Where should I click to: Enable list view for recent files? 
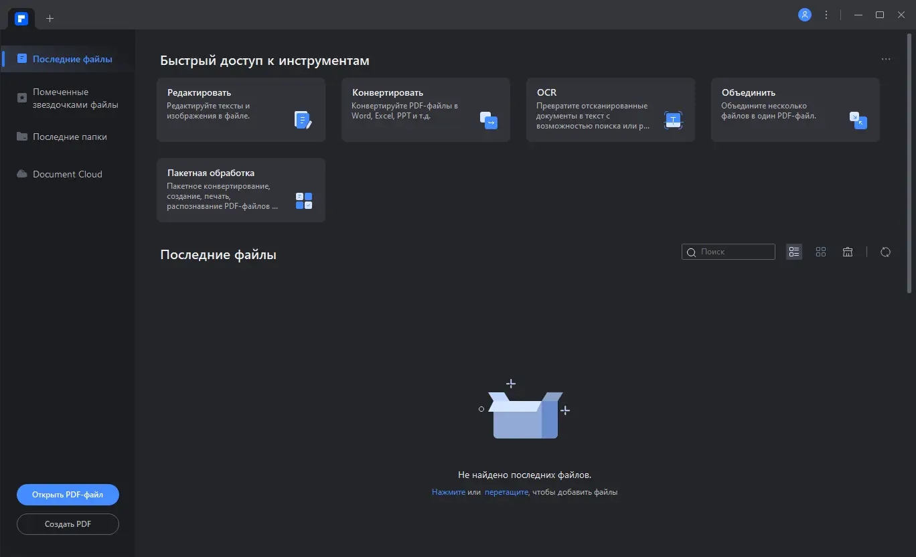794,251
